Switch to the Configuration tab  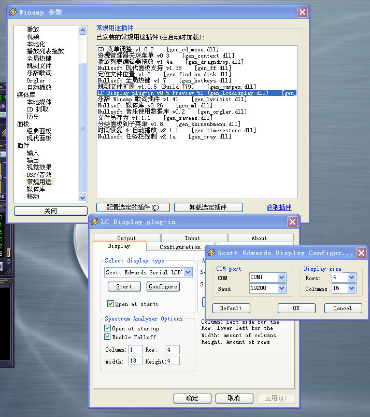tap(180, 247)
